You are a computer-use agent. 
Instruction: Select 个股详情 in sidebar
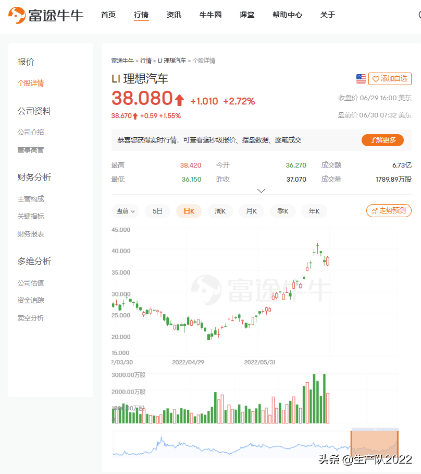pyautogui.click(x=31, y=83)
